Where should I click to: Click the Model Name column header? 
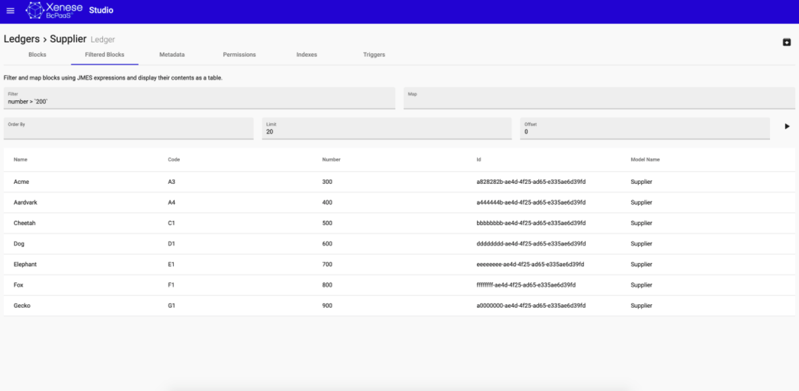click(x=645, y=159)
